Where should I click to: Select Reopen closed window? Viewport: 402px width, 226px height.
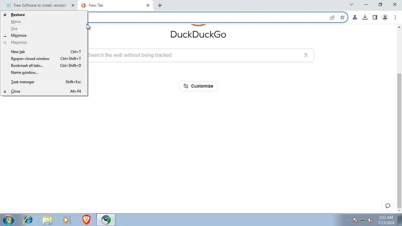point(44,59)
